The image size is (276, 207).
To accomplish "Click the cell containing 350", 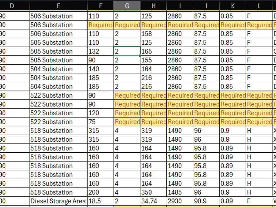I will (x=153, y=192).
